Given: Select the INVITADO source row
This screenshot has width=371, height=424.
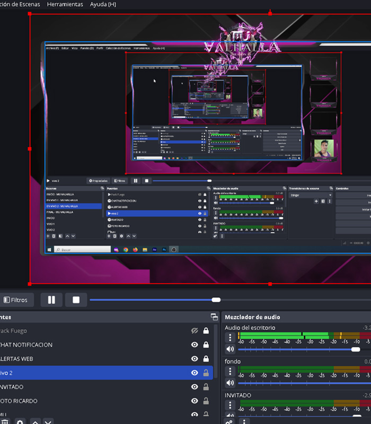Looking at the screenshot, I should pos(107,387).
